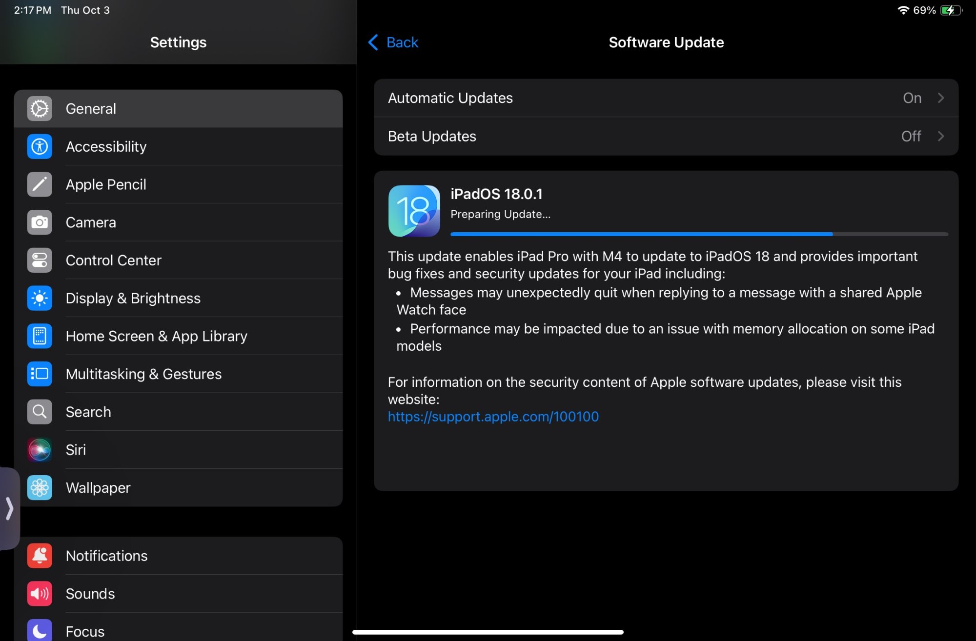The width and height of the screenshot is (976, 641).
Task: Tap the Control Center toggle icon
Action: point(40,260)
